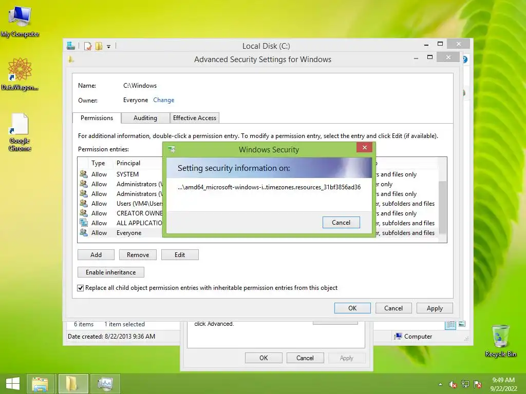526x394 pixels.
Task: Switch to the Effective Access tab
Action: point(195,118)
